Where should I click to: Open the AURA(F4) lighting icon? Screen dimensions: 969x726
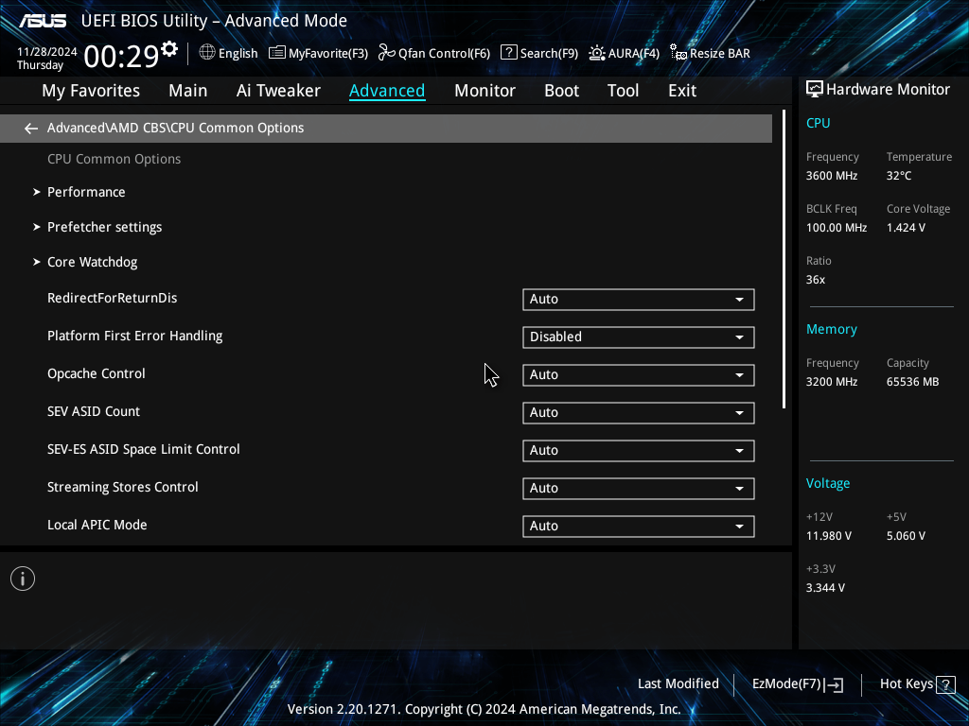(597, 53)
